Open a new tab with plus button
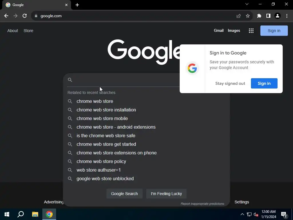Screen dimensions: 293x220 pyautogui.click(x=77, y=5)
